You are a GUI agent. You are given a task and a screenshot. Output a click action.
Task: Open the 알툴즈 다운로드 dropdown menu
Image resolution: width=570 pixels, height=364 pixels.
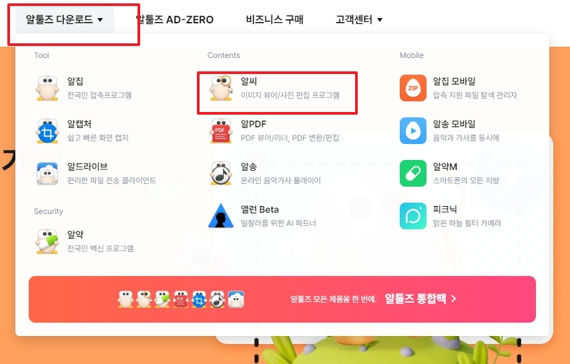64,19
